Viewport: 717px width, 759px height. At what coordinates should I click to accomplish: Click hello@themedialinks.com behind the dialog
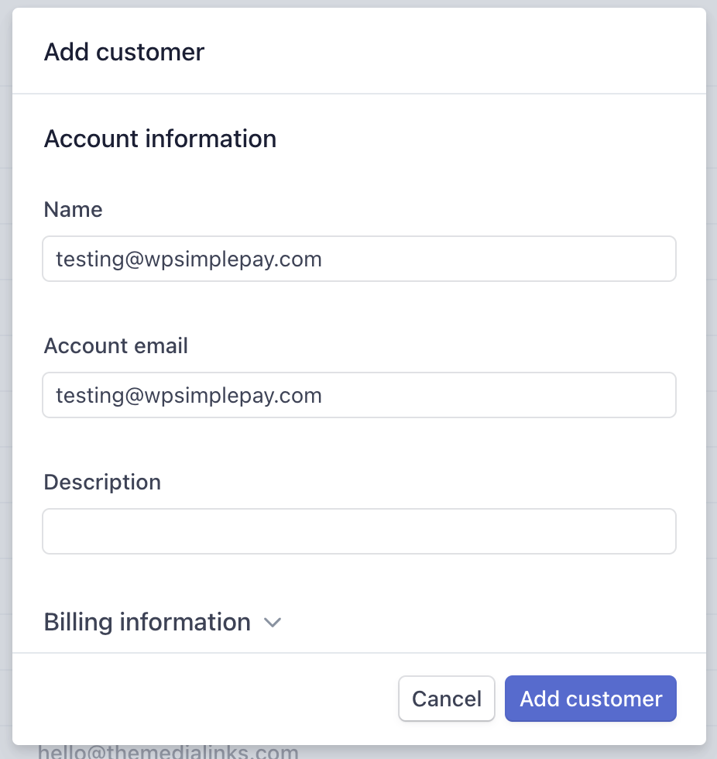tap(168, 751)
